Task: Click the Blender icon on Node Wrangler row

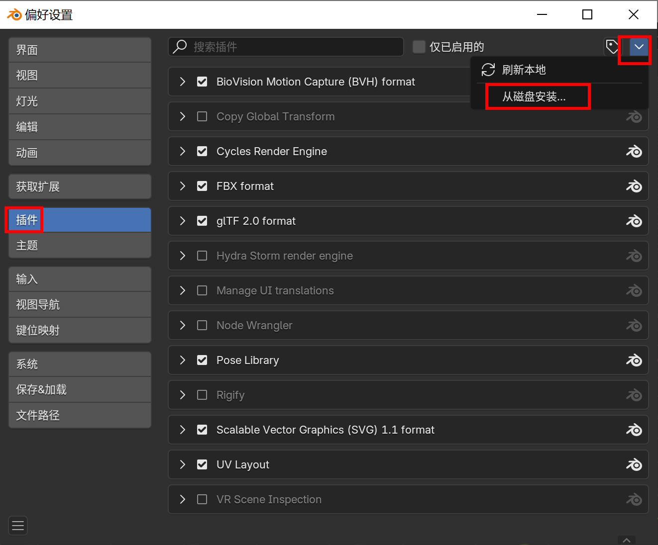Action: (x=634, y=325)
